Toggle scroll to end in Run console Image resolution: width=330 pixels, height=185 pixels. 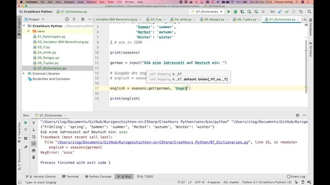coord(34,143)
